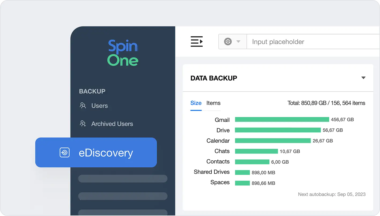Click the Drive backup bar

click(277, 130)
